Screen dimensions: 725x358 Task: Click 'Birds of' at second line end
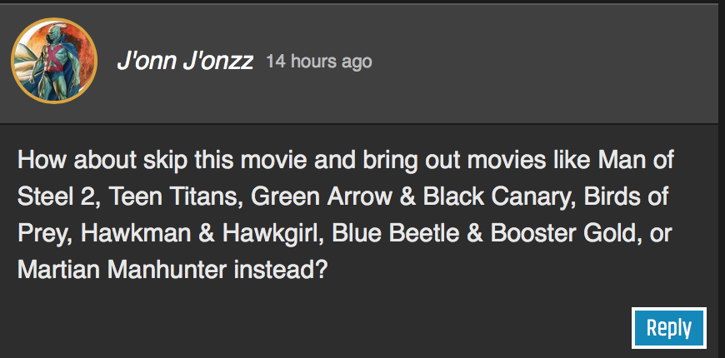point(626,197)
